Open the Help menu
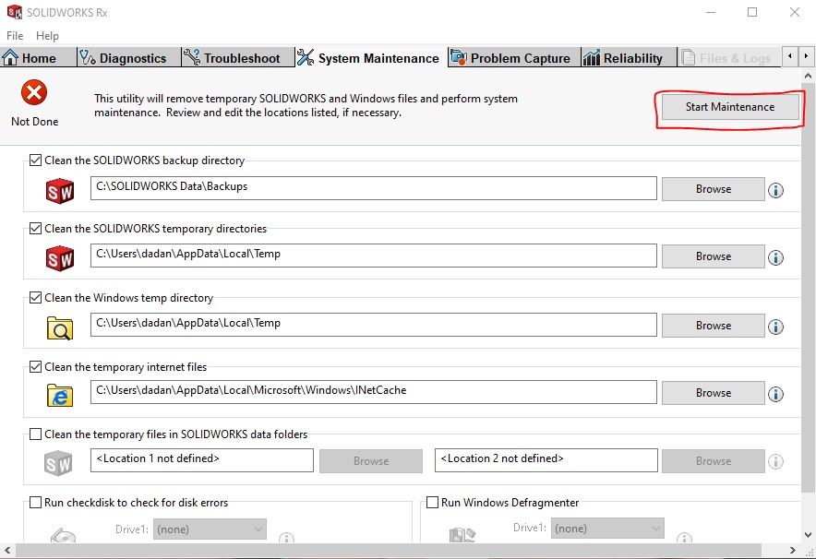Viewport: 816px width, 559px height. click(x=47, y=35)
